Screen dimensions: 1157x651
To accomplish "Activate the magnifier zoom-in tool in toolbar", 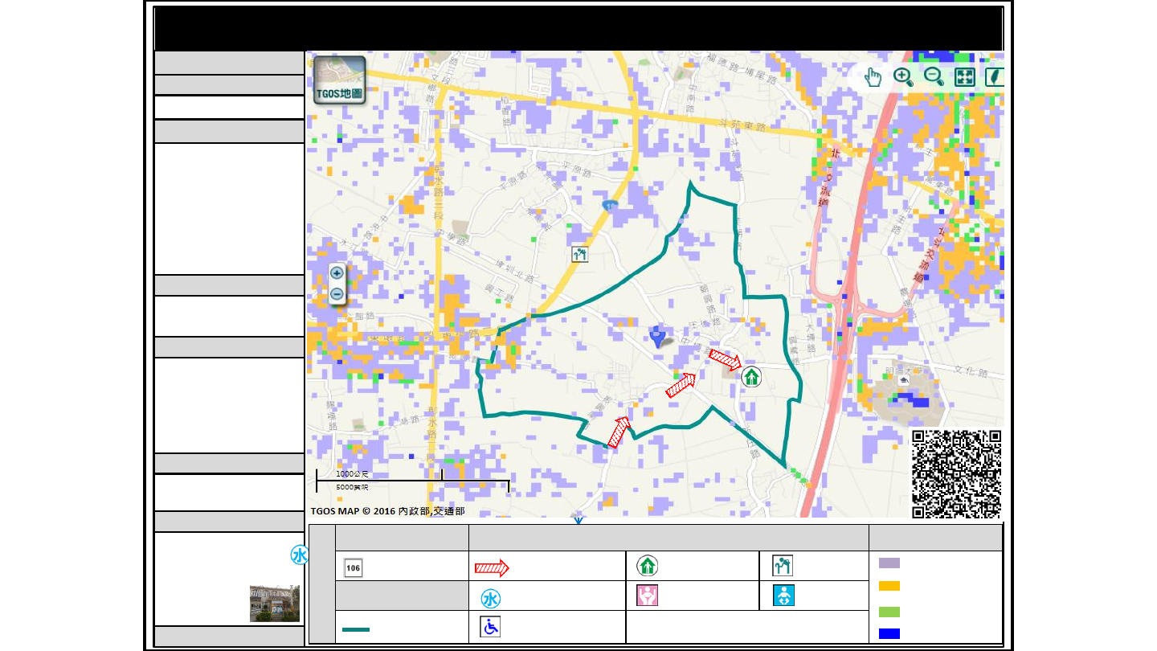I will point(903,77).
